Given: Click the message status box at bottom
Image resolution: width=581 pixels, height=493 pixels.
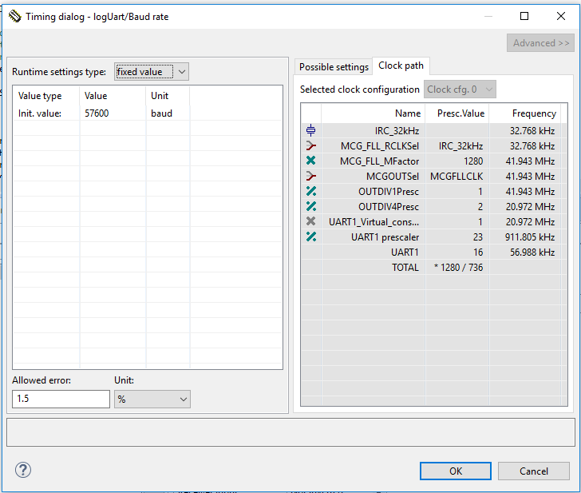Looking at the screenshot, I should [x=290, y=432].
